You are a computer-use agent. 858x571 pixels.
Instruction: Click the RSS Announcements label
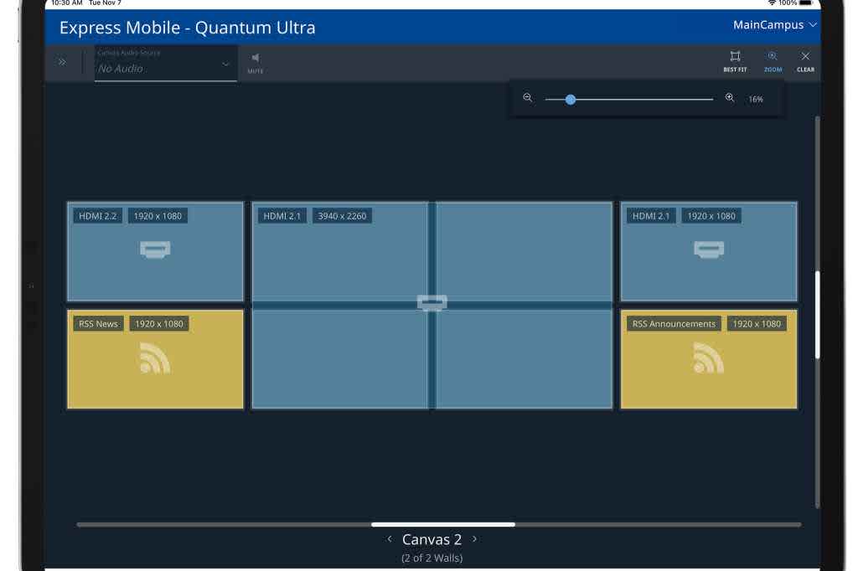[x=674, y=324]
